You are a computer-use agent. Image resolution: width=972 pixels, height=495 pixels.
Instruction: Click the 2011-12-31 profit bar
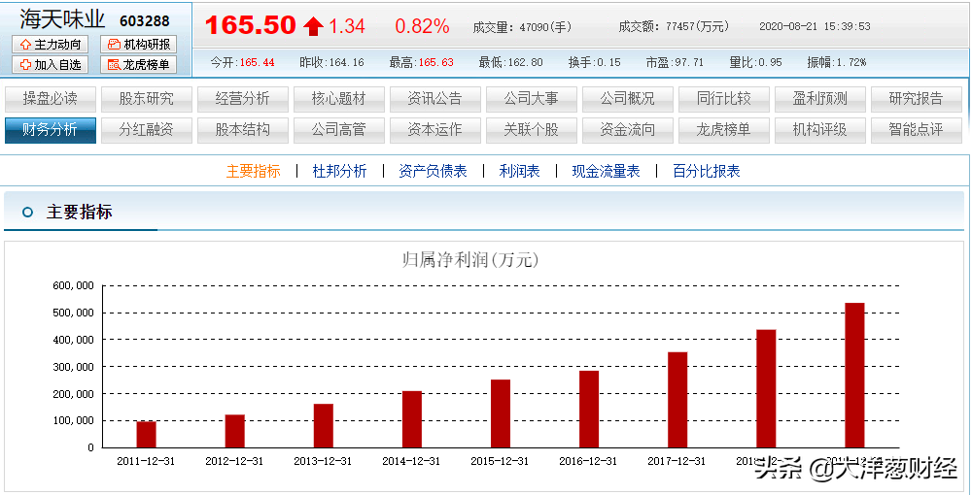coord(147,435)
